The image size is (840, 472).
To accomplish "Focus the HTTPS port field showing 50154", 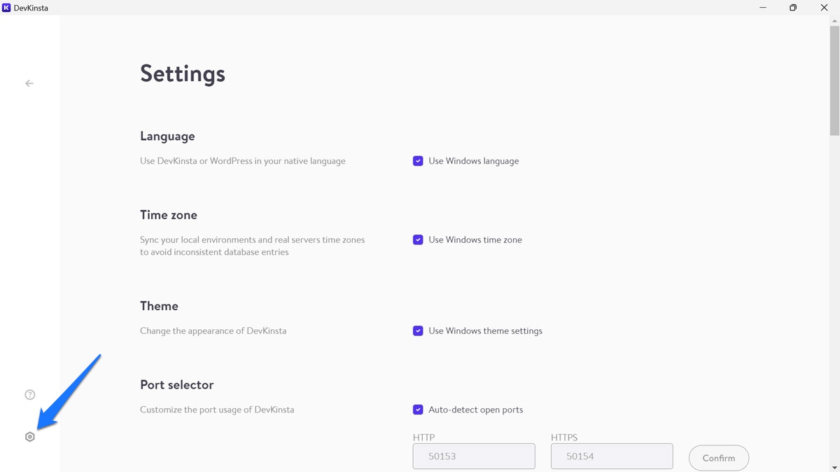I will [x=612, y=456].
